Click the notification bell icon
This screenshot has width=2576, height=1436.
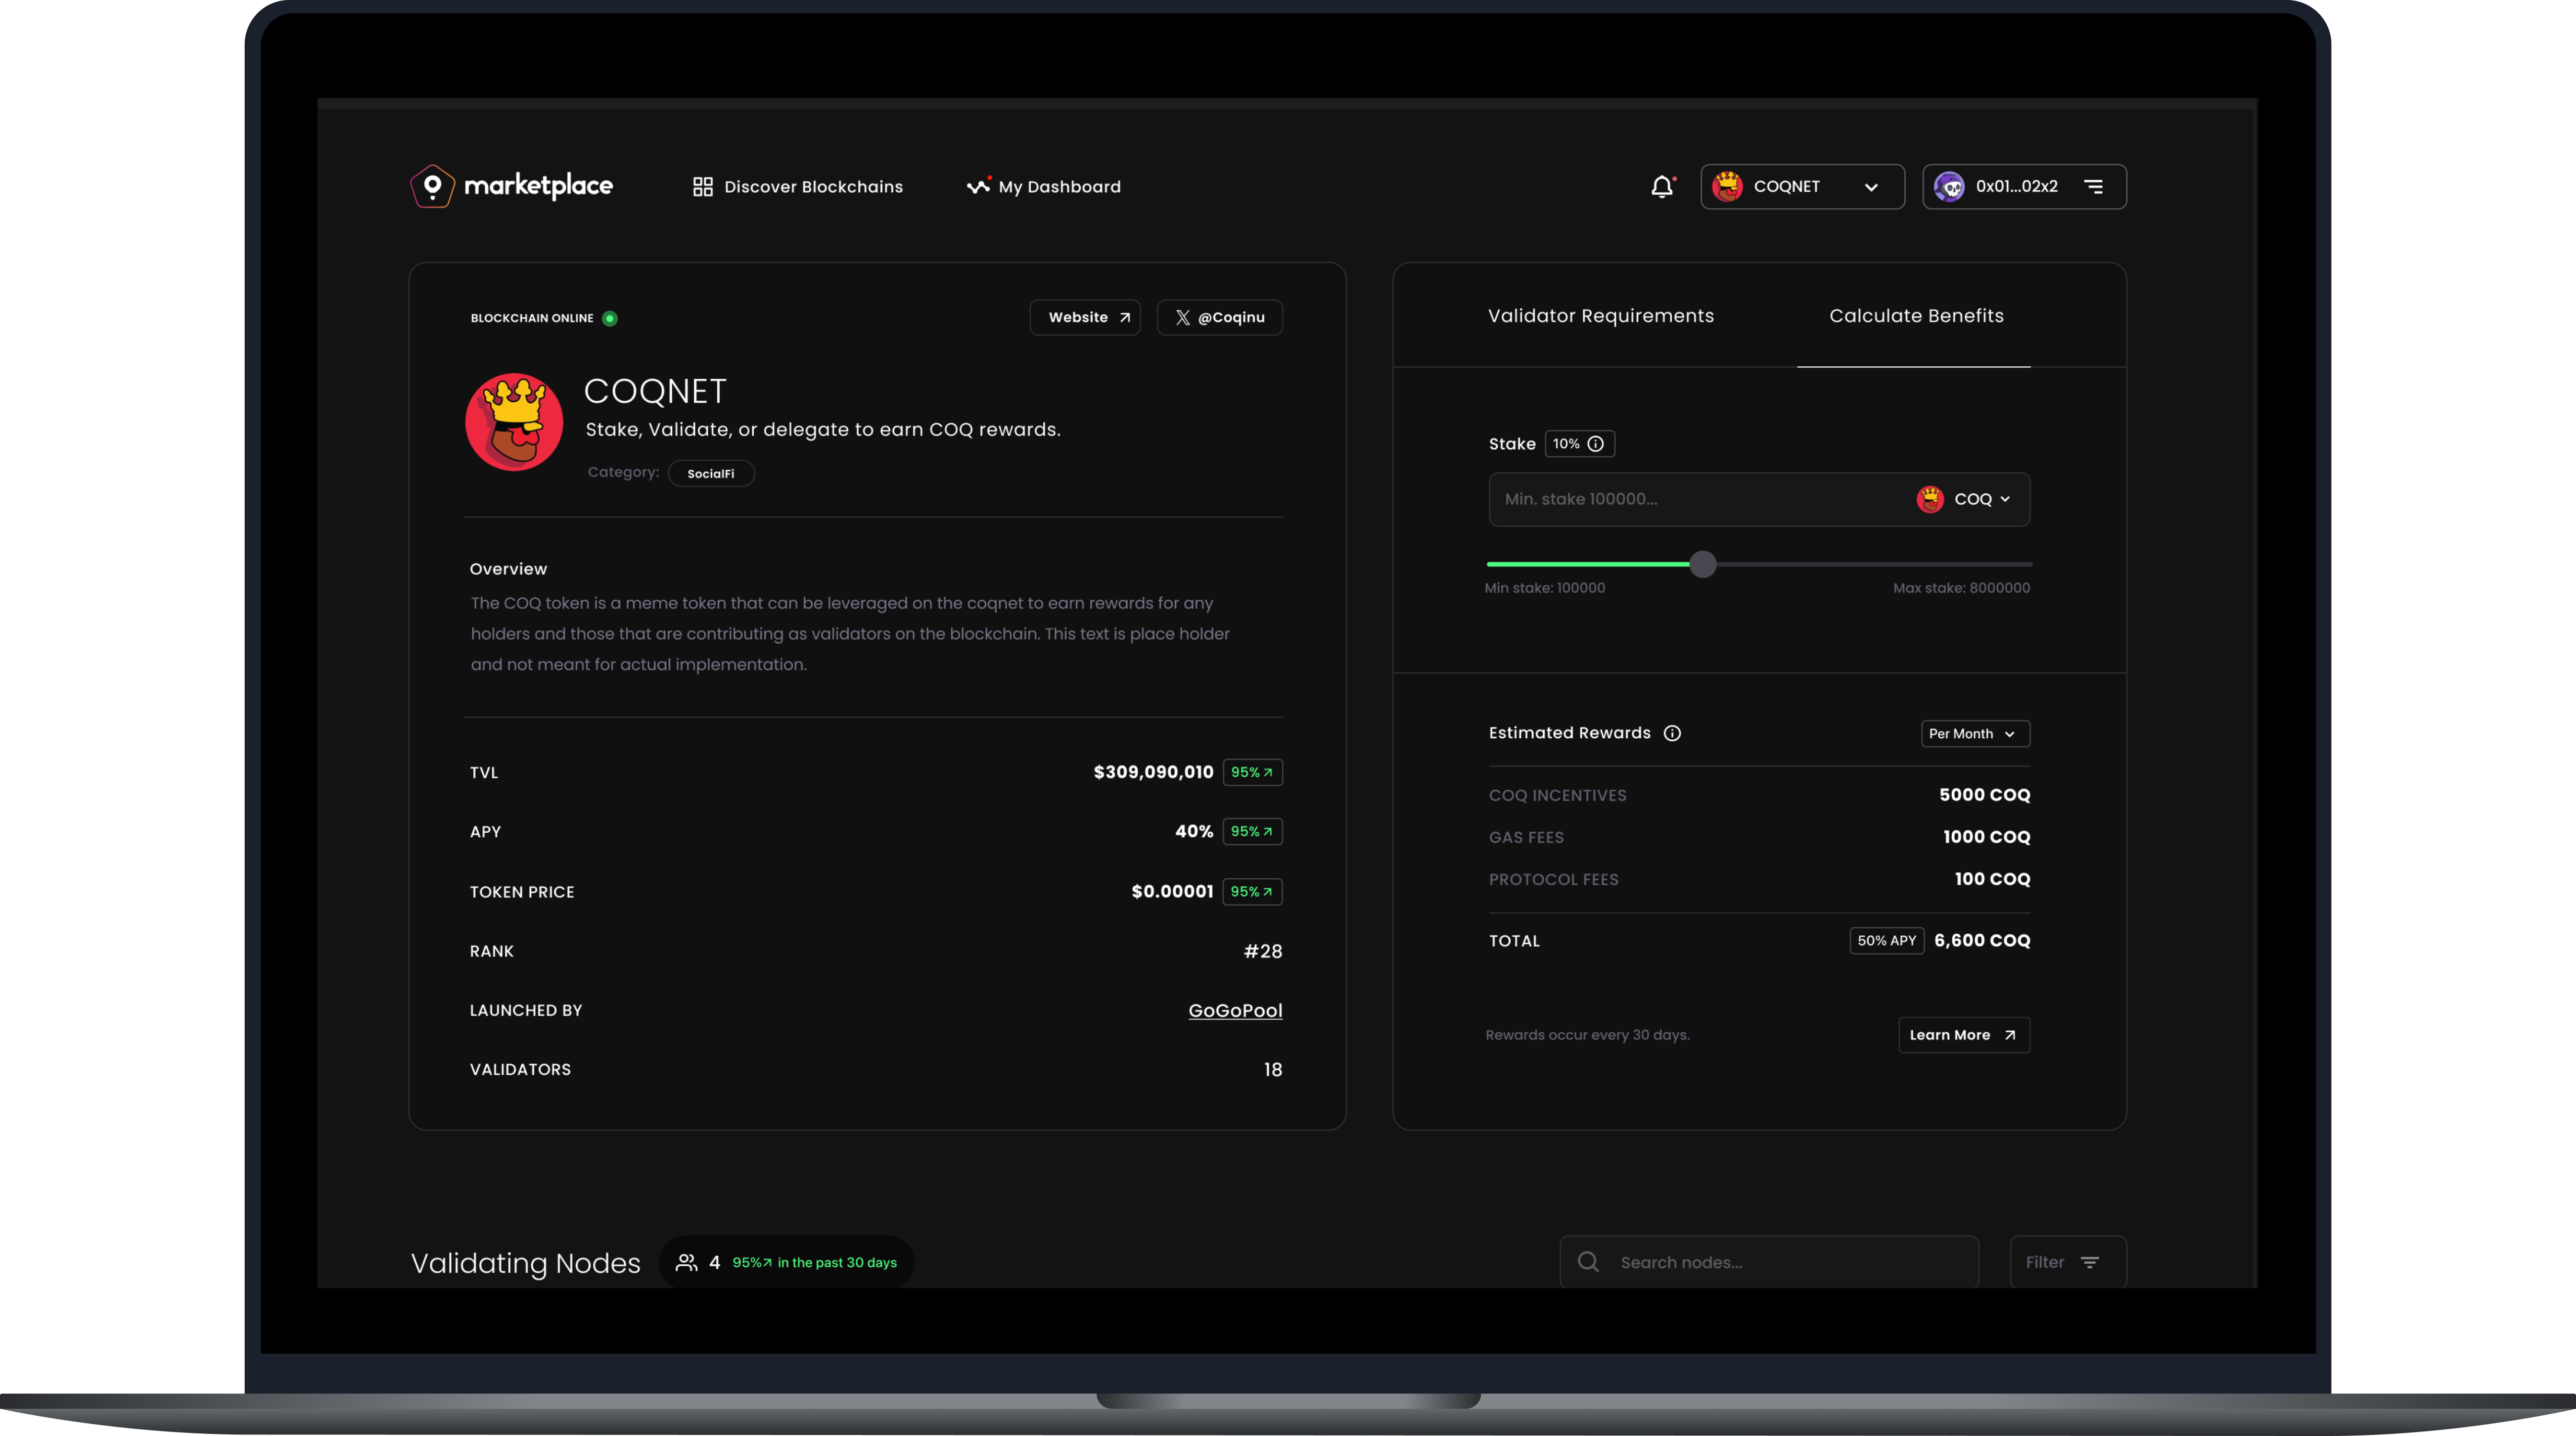1663,186
